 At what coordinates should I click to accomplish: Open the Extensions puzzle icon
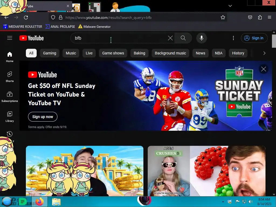point(260,18)
